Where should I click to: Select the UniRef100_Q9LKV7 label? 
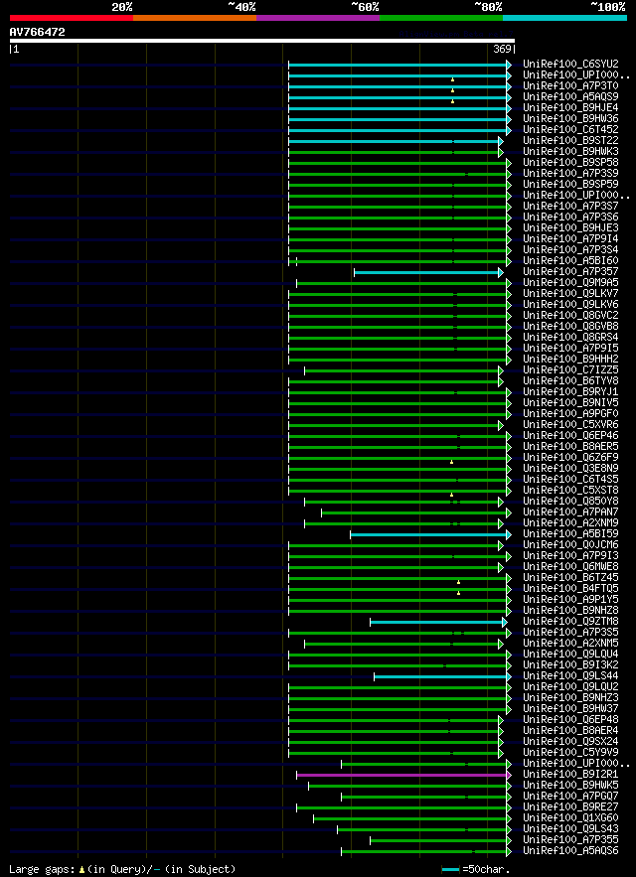(x=570, y=293)
